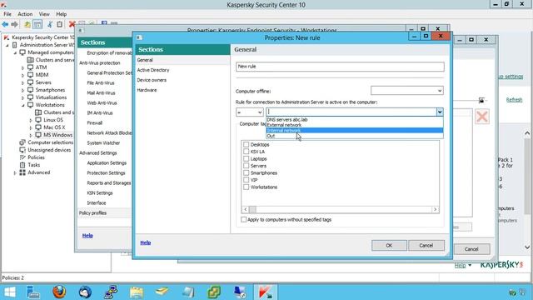Image resolution: width=533 pixels, height=300 pixels.
Task: Click the Refresh link in the main window
Action: (x=514, y=100)
